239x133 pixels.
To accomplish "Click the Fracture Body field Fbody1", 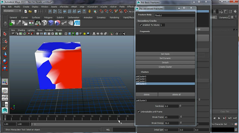I will (x=175, y=15).
